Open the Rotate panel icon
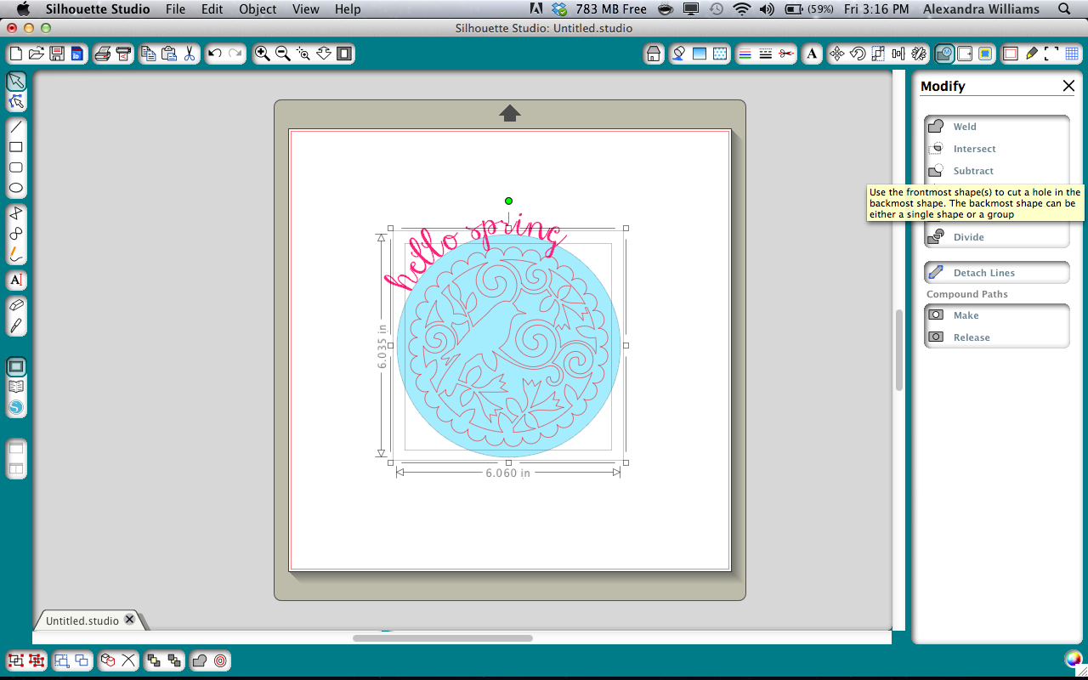Viewport: 1088px width, 680px height. pyautogui.click(x=858, y=54)
